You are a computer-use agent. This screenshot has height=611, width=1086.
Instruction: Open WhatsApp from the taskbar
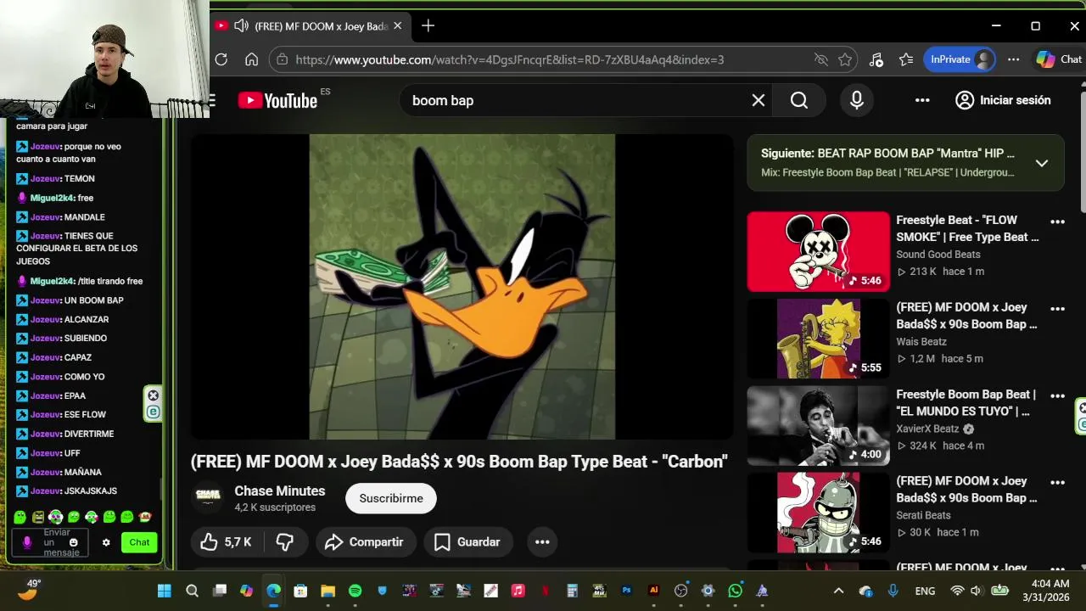(735, 591)
